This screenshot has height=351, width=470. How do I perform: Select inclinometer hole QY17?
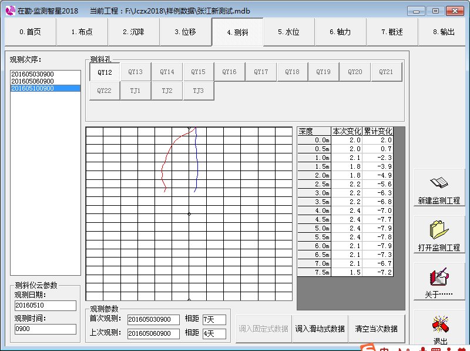coord(261,72)
